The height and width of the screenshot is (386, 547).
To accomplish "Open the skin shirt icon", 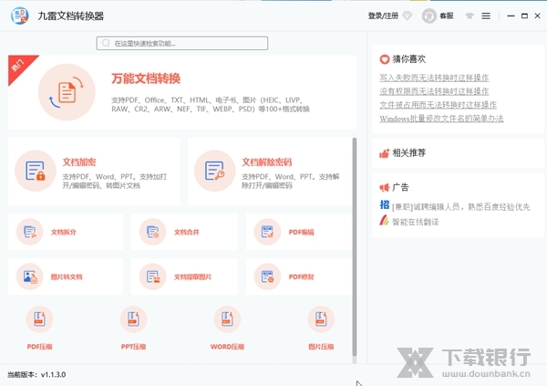I will tap(470, 16).
